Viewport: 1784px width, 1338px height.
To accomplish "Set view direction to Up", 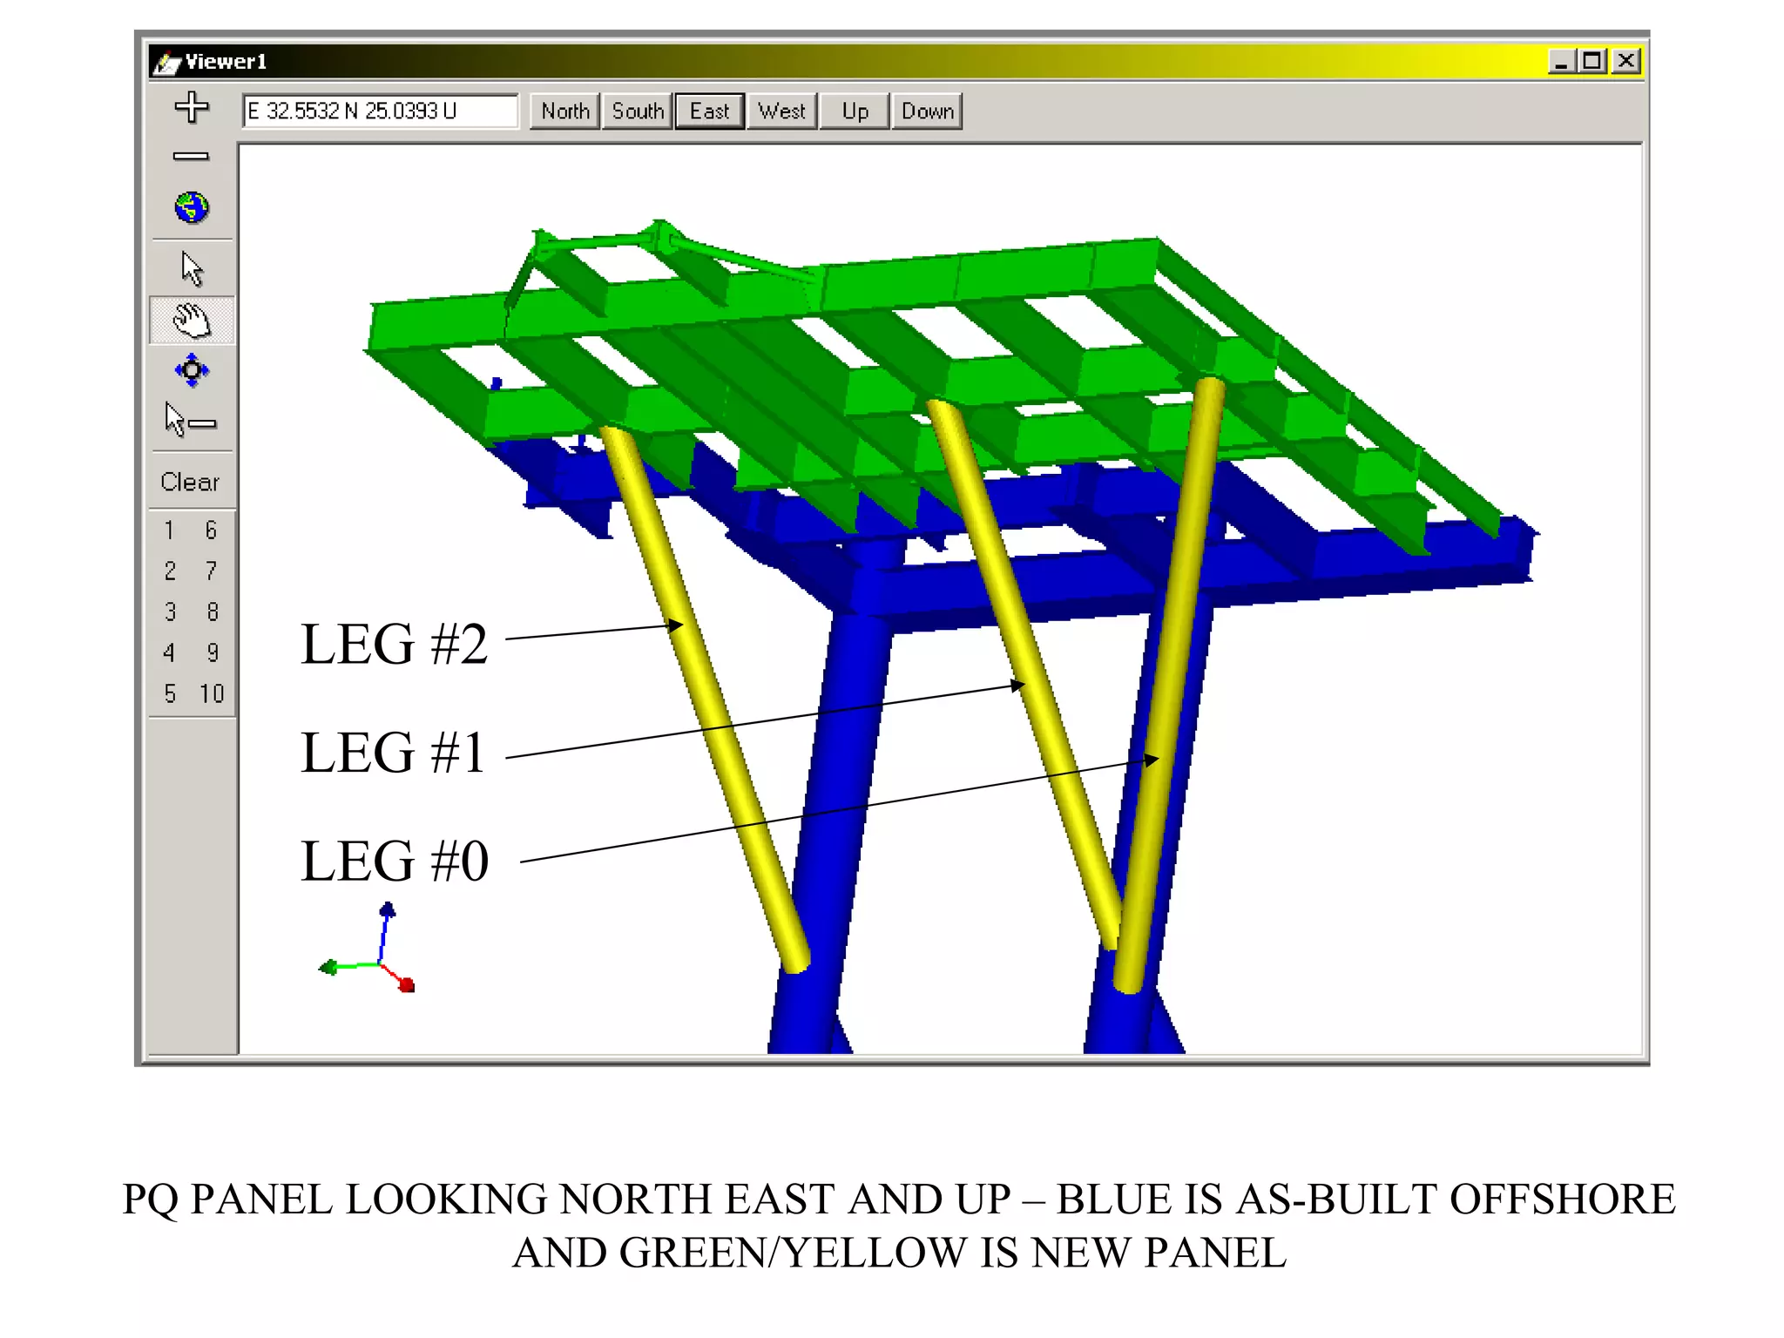I will click(x=855, y=111).
